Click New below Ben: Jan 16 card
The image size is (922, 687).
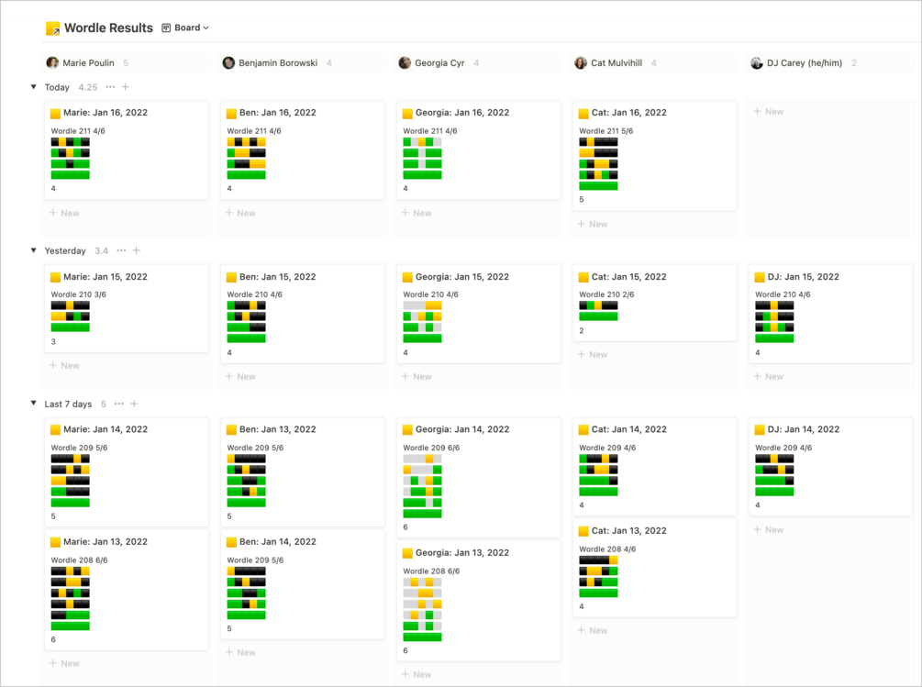click(x=240, y=213)
